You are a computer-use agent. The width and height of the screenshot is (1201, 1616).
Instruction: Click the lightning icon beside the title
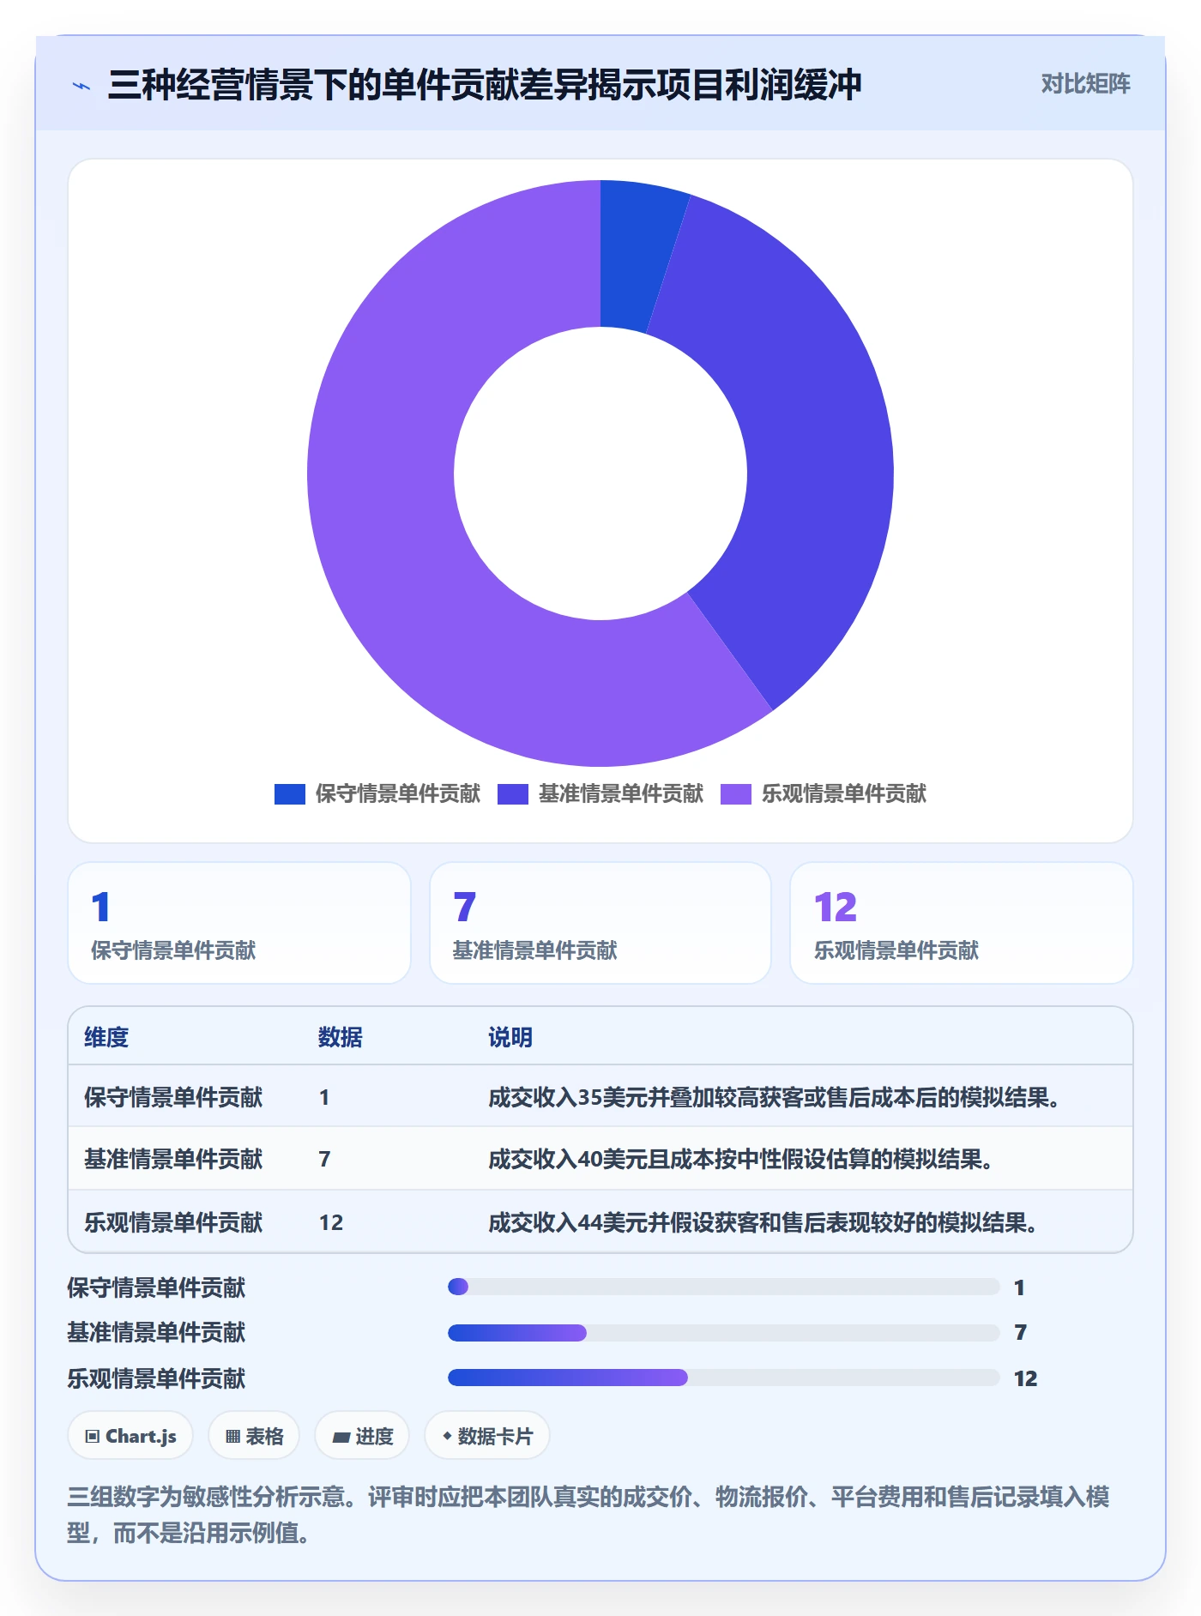click(x=81, y=86)
